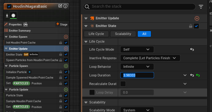Click green reset-to-base arrow for Loop Duration
The height and width of the screenshot is (112, 212).
click(x=198, y=75)
